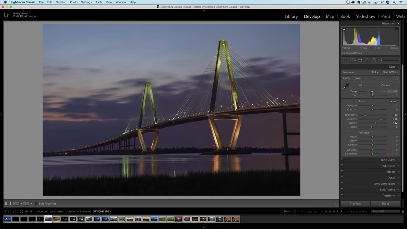Switch to the Library module
Screen dimensions: 407x229
pos(291,16)
